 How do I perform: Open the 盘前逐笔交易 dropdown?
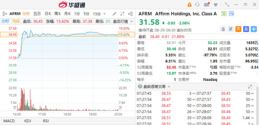(x=169, y=87)
